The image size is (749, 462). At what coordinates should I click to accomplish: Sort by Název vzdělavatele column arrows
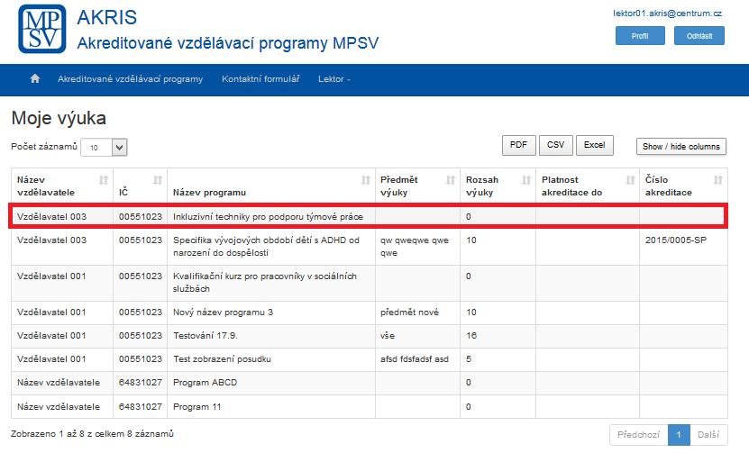[x=103, y=180]
